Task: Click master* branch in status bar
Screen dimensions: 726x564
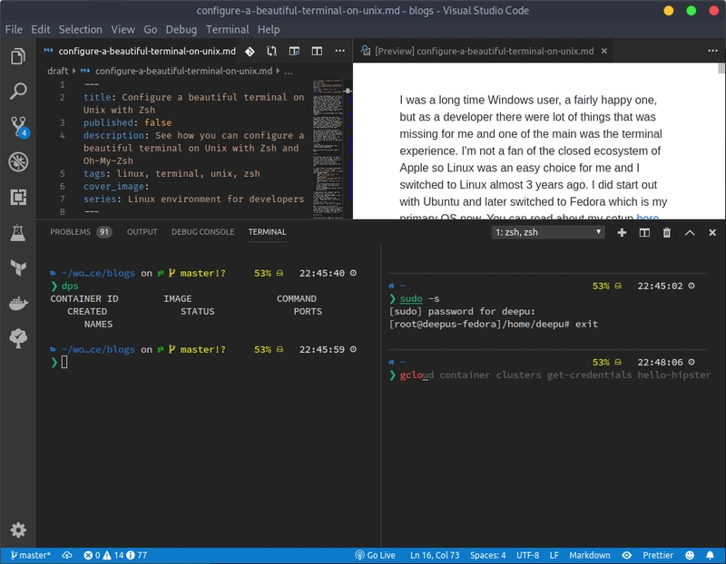Action: [x=31, y=555]
